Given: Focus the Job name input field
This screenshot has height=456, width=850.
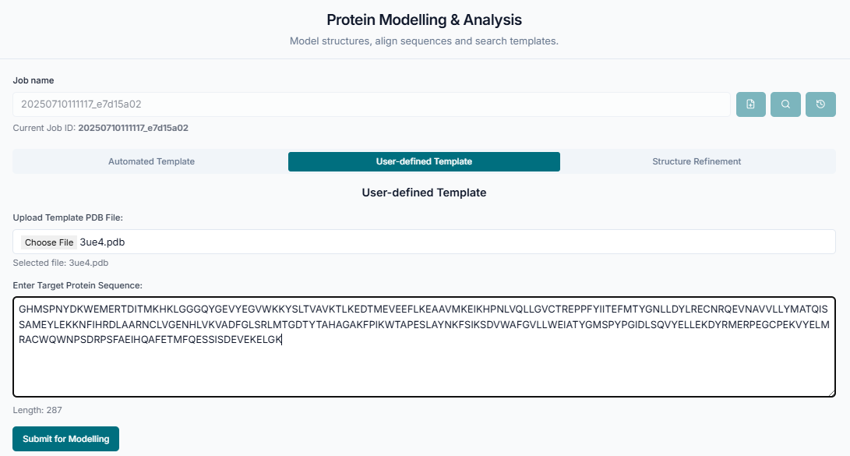Looking at the screenshot, I should (371, 104).
